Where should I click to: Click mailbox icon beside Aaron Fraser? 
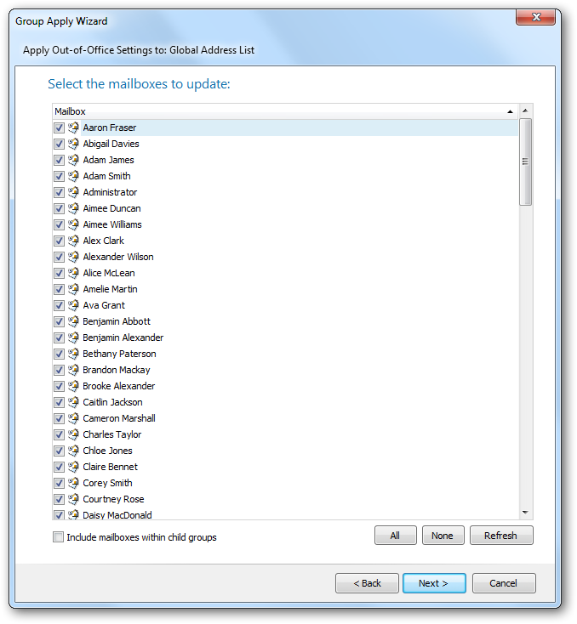(x=73, y=128)
